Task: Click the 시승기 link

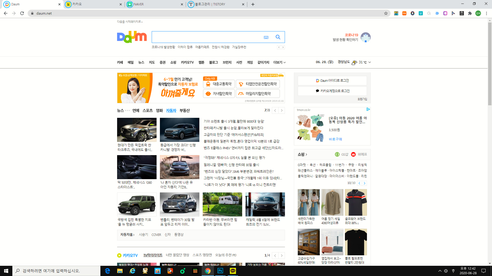Action: point(143,235)
